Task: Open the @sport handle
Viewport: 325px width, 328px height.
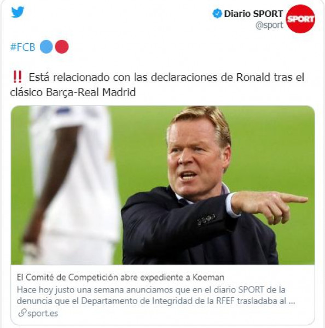Action: tap(269, 25)
